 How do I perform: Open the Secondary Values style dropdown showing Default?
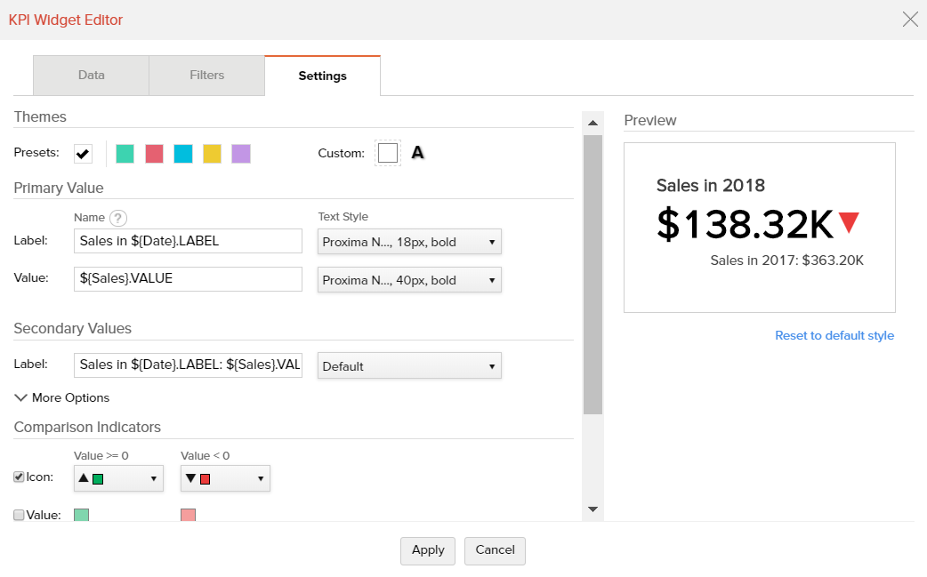(x=409, y=365)
